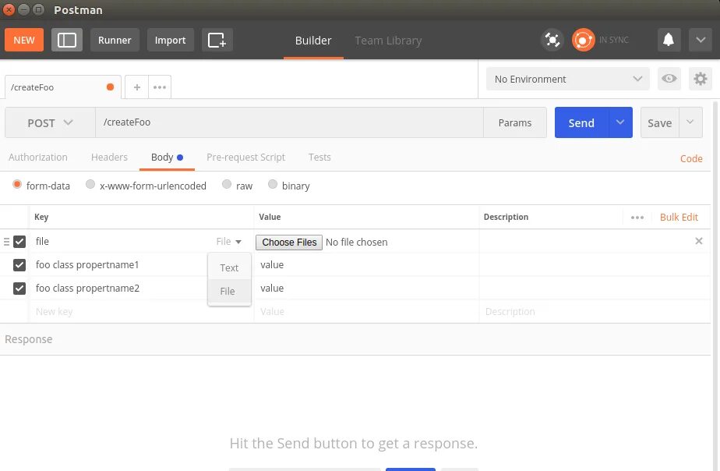Click the request URL field
720x471 pixels.
[x=289, y=122]
